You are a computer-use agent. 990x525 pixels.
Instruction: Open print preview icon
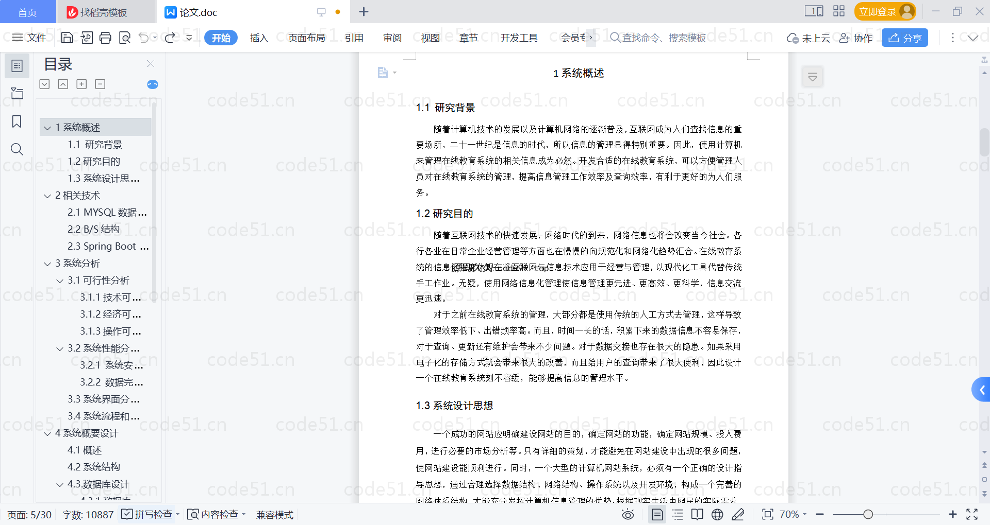click(x=125, y=38)
